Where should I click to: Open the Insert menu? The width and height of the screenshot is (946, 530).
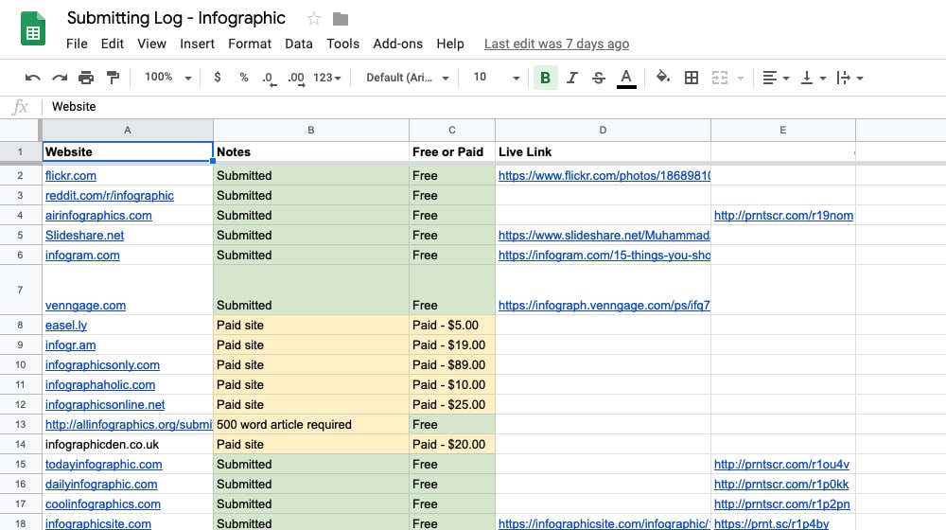coord(198,44)
